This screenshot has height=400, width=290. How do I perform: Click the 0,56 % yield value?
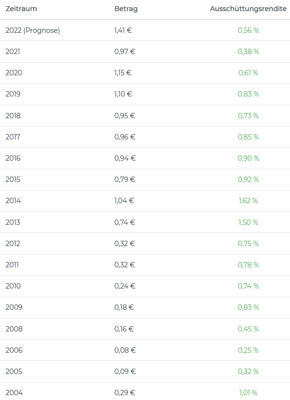click(248, 30)
